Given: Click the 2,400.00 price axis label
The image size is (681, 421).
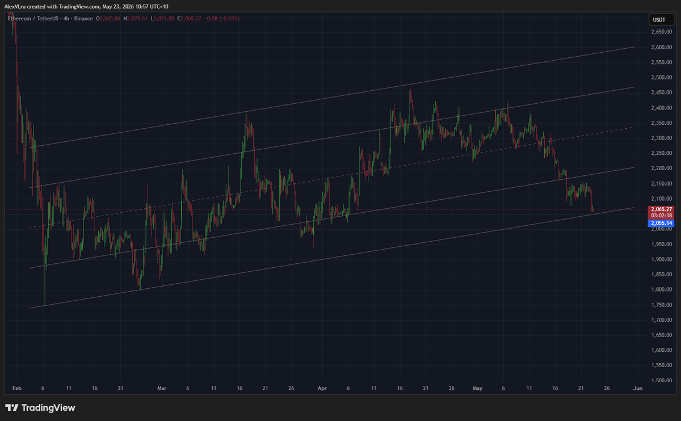Looking at the screenshot, I should (x=661, y=108).
